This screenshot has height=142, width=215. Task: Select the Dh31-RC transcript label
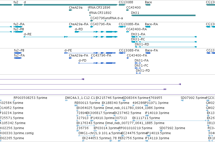(138, 39)
